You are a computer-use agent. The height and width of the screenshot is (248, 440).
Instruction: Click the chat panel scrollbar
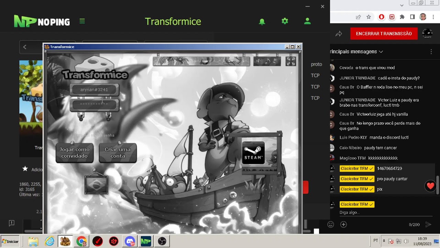(437, 185)
